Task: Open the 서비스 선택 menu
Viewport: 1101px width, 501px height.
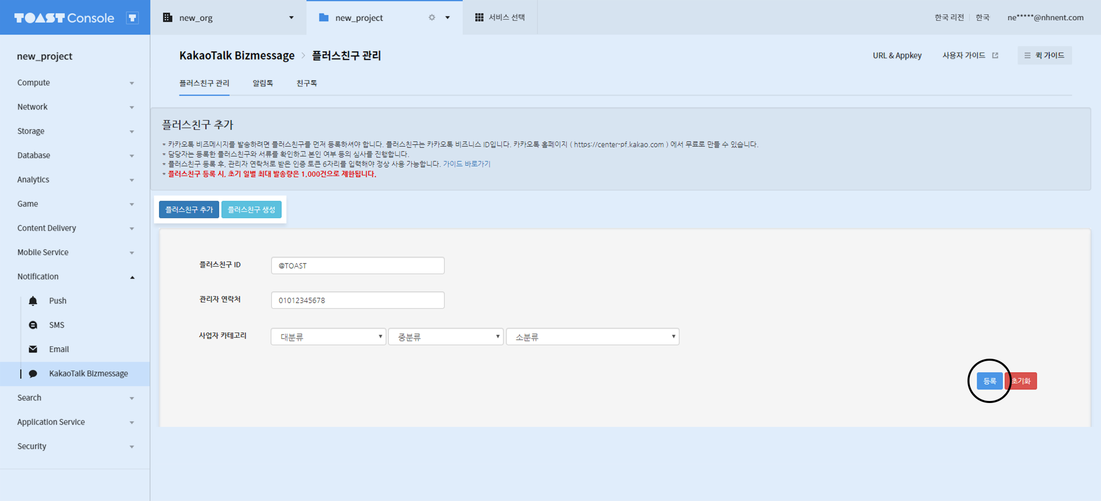Action: [500, 17]
